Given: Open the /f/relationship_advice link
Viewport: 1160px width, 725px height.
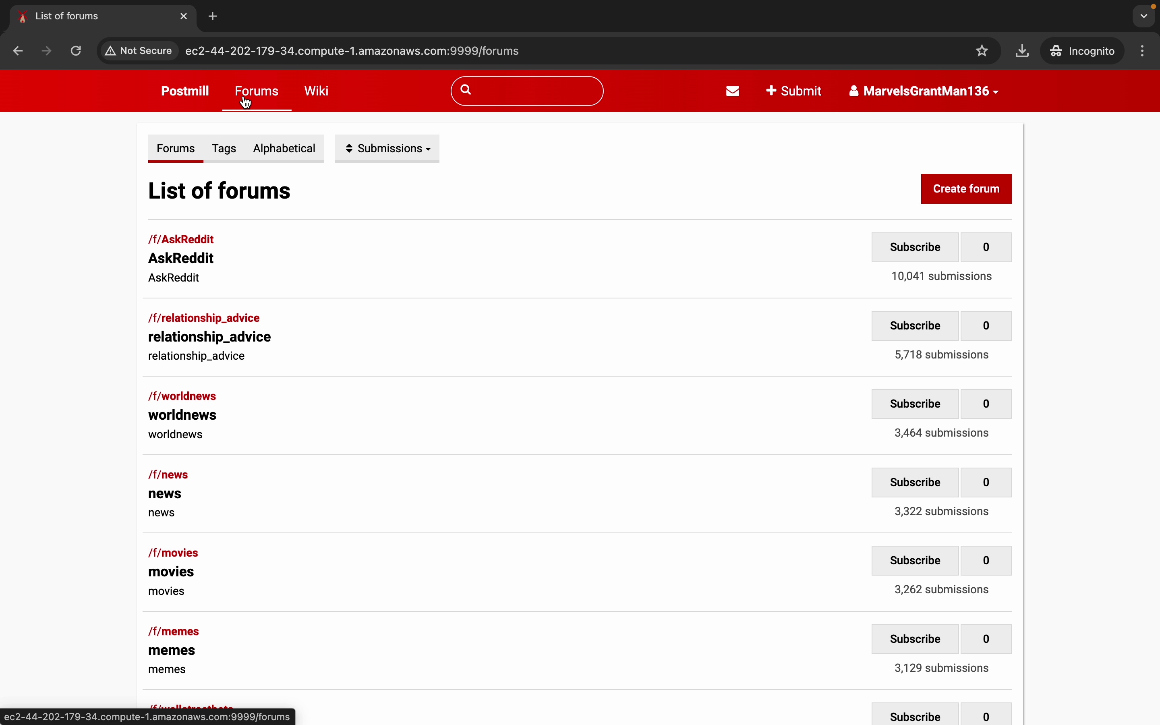Looking at the screenshot, I should (x=204, y=318).
